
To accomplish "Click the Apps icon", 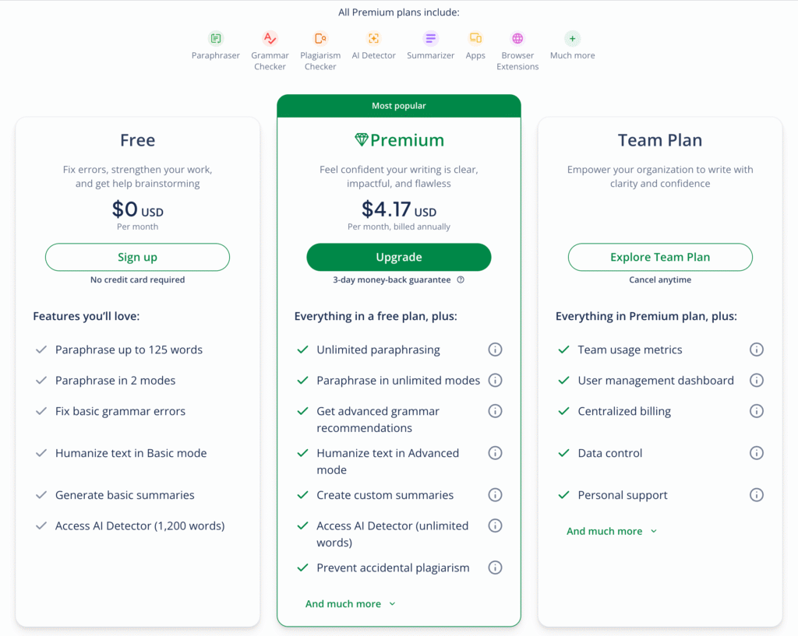I will (x=475, y=39).
